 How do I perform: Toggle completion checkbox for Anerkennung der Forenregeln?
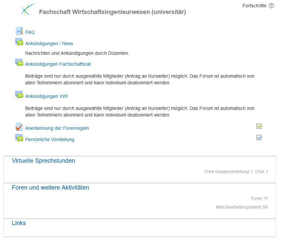(x=259, y=126)
